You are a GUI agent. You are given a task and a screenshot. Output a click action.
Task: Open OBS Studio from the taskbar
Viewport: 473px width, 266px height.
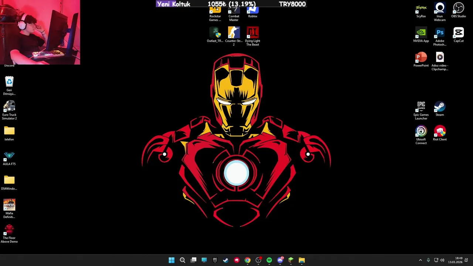click(258, 260)
